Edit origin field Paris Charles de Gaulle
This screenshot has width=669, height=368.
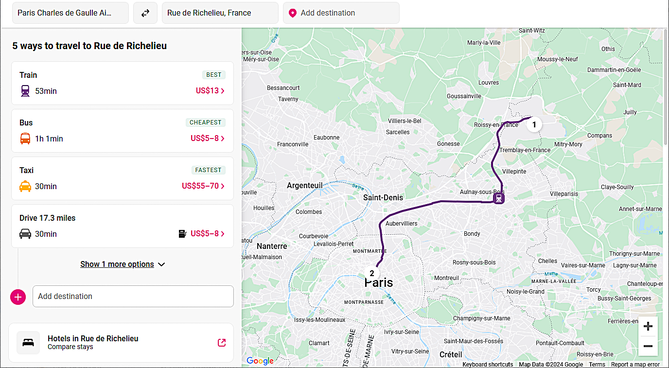70,13
